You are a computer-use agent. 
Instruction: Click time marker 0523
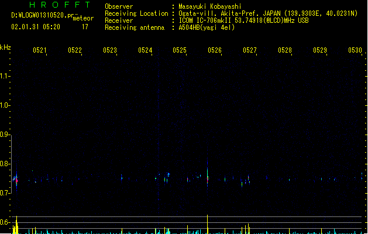tap(110, 50)
